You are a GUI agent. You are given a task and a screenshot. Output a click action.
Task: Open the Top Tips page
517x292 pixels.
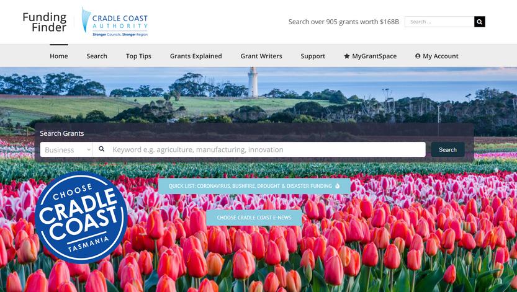[138, 56]
